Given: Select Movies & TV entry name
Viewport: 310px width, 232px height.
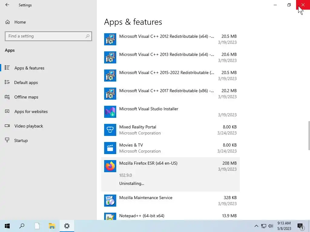Looking at the screenshot, I should pos(131,145).
